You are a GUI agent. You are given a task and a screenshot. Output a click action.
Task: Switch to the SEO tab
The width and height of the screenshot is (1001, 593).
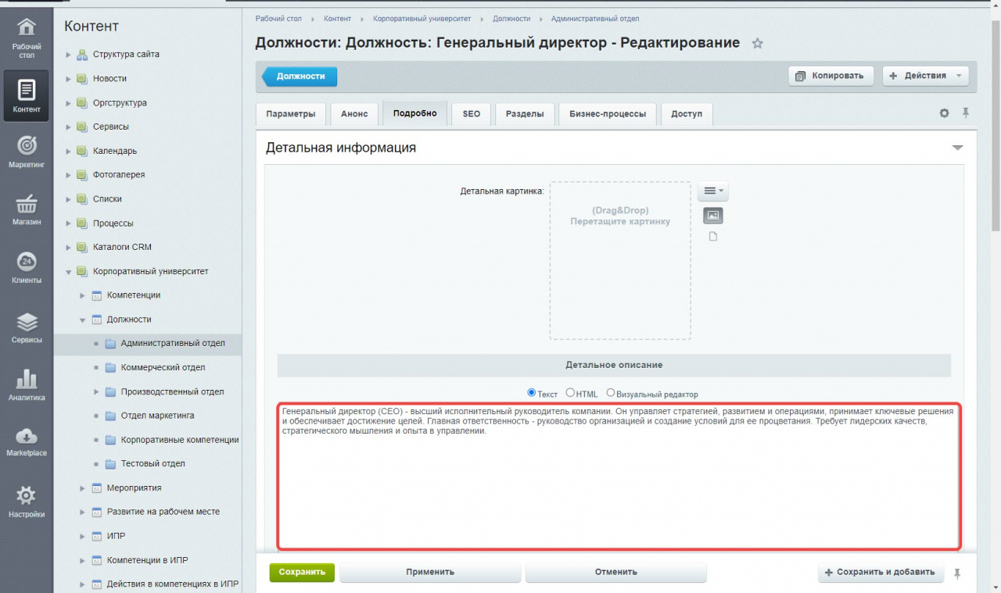tap(472, 114)
